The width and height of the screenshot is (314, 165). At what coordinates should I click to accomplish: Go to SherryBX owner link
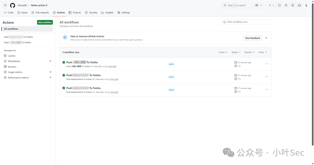[22, 6]
